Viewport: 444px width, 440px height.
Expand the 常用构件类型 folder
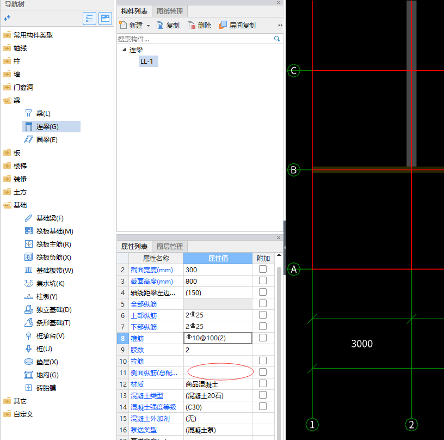(x=7, y=35)
